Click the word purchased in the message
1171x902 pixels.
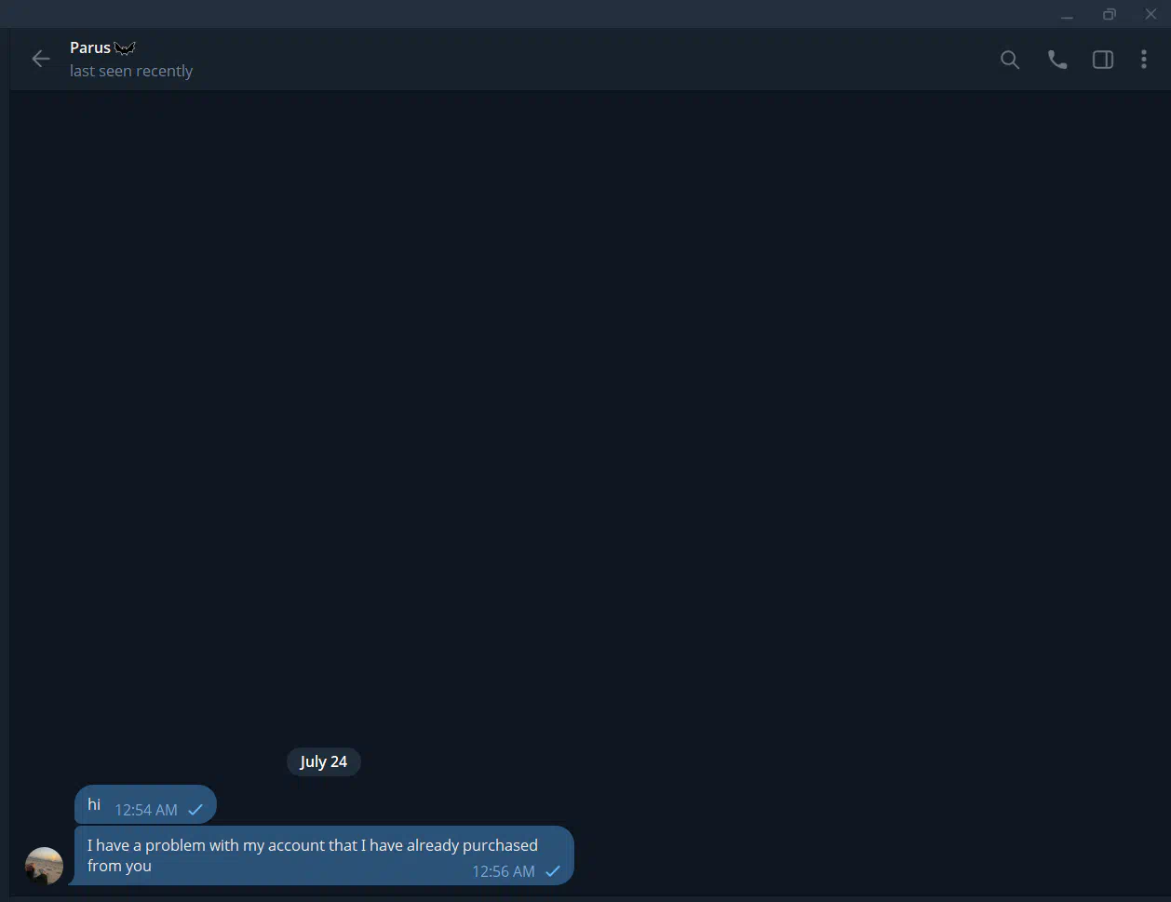(x=500, y=845)
